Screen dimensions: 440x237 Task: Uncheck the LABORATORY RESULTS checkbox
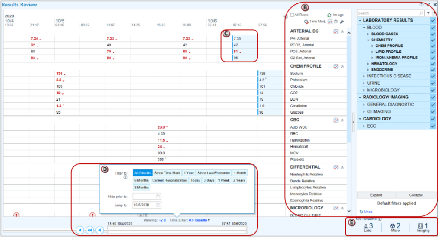click(x=433, y=21)
